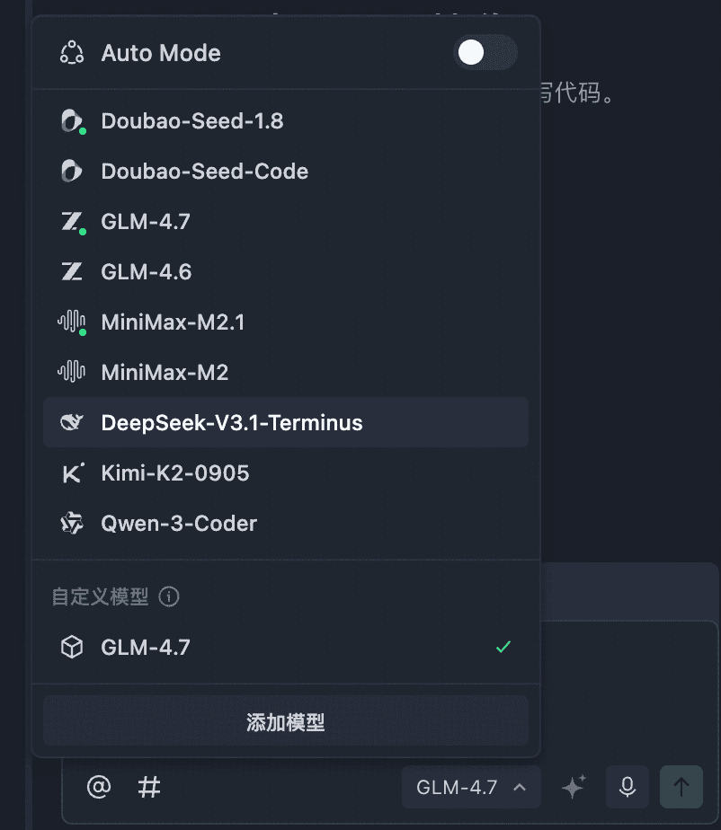Activate the microphone voice input icon
721x830 pixels.
[x=627, y=787]
